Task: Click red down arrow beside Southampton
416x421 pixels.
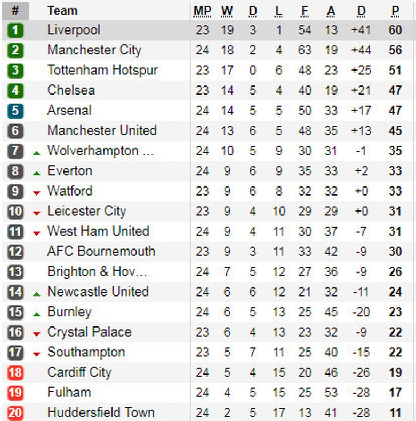Action: [x=36, y=354]
